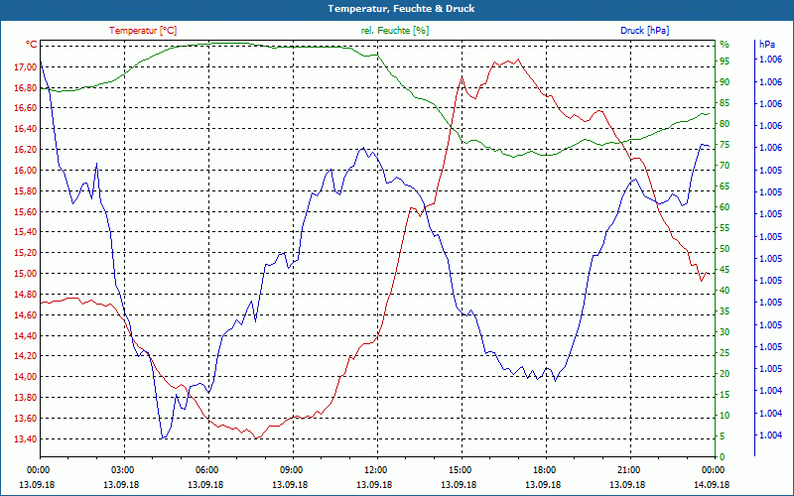
Task: Click temperature axis value "16,60"
Action: [28, 108]
